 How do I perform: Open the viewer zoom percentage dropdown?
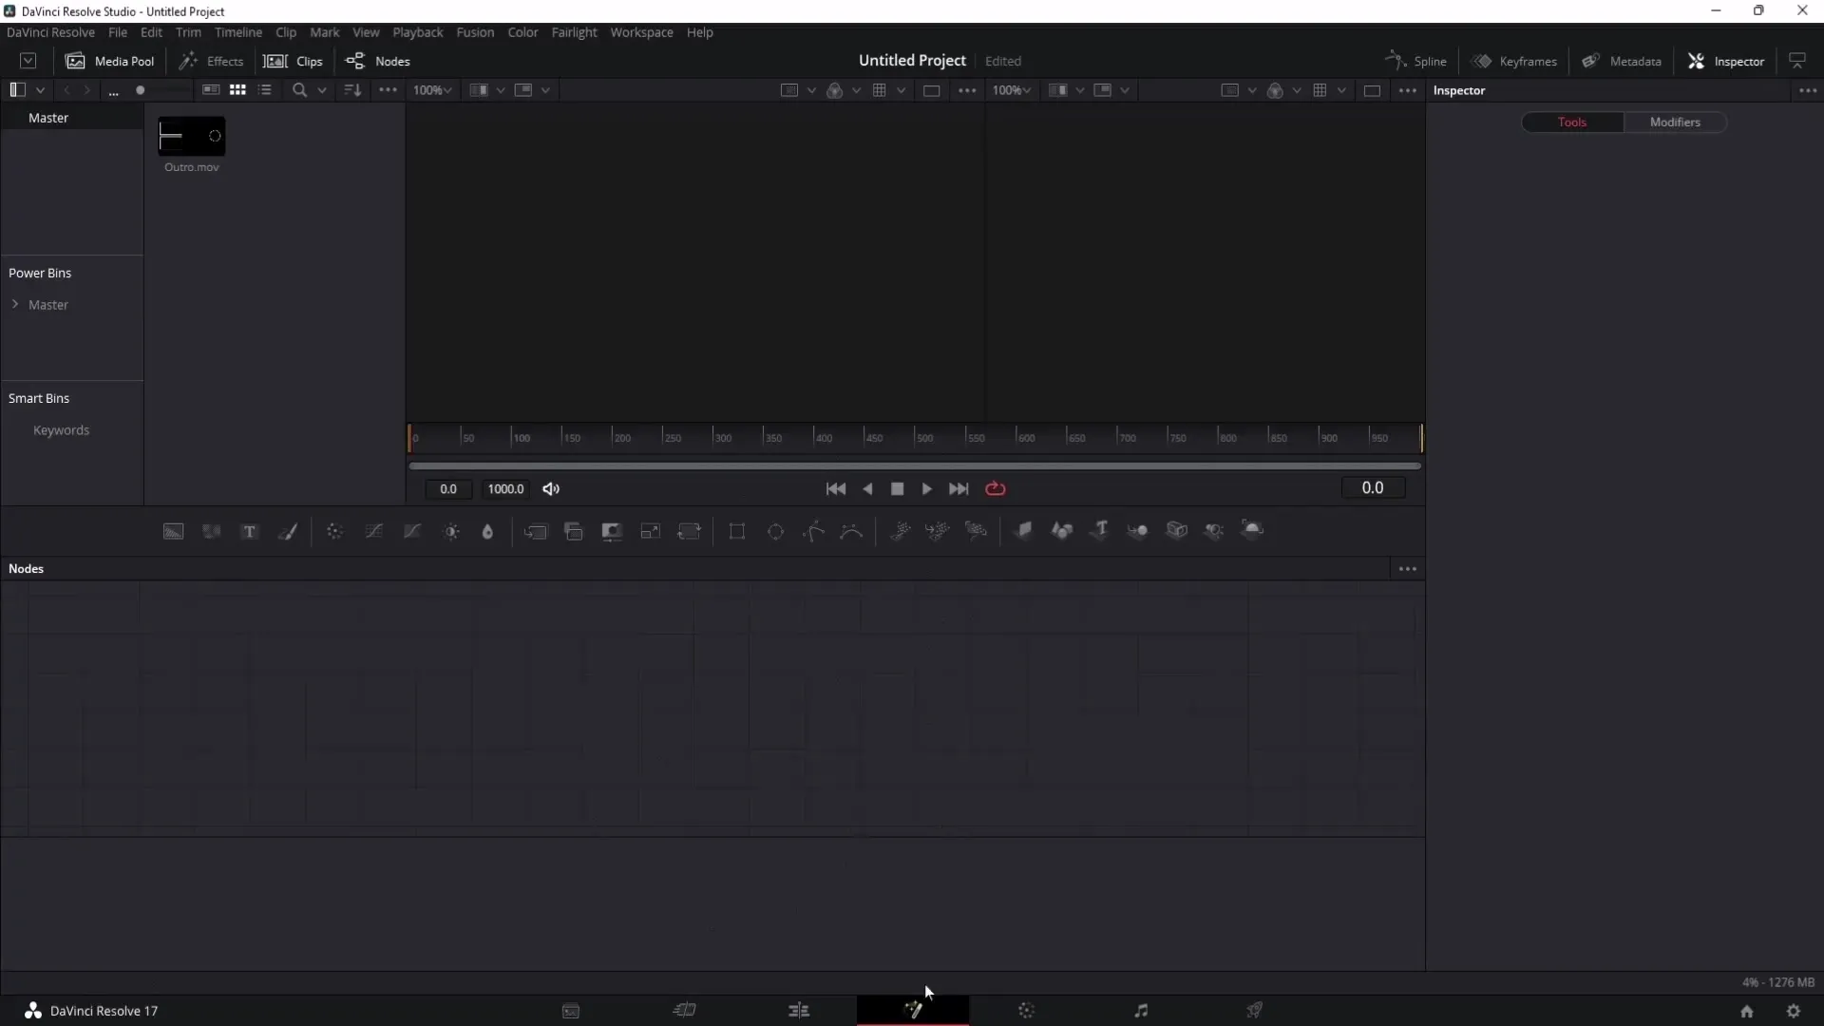point(1011,89)
